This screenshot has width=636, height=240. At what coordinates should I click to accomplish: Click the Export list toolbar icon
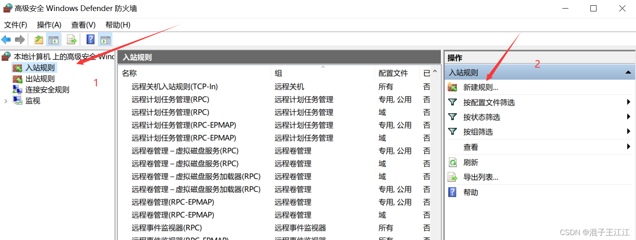click(72, 40)
